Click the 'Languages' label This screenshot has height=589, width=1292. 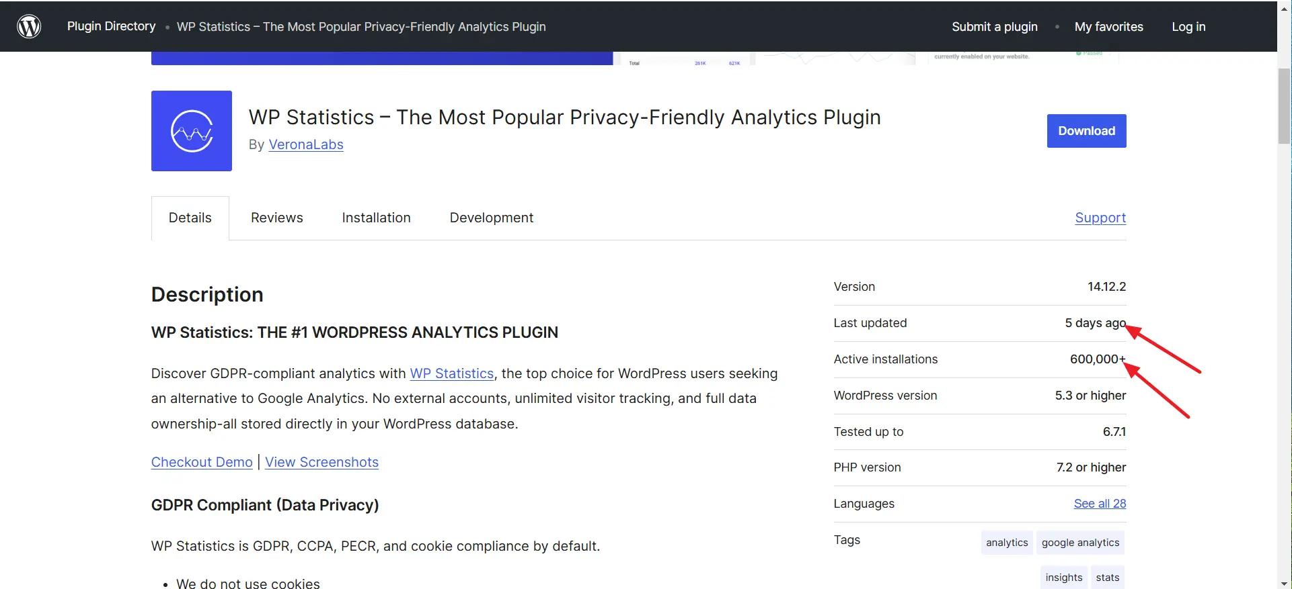[864, 504]
